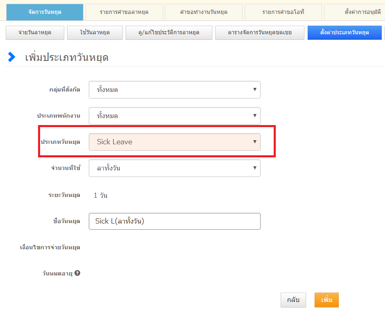Click the จ่ายวันลาหยุด button
The height and width of the screenshot is (311, 385).
pyautogui.click(x=35, y=32)
